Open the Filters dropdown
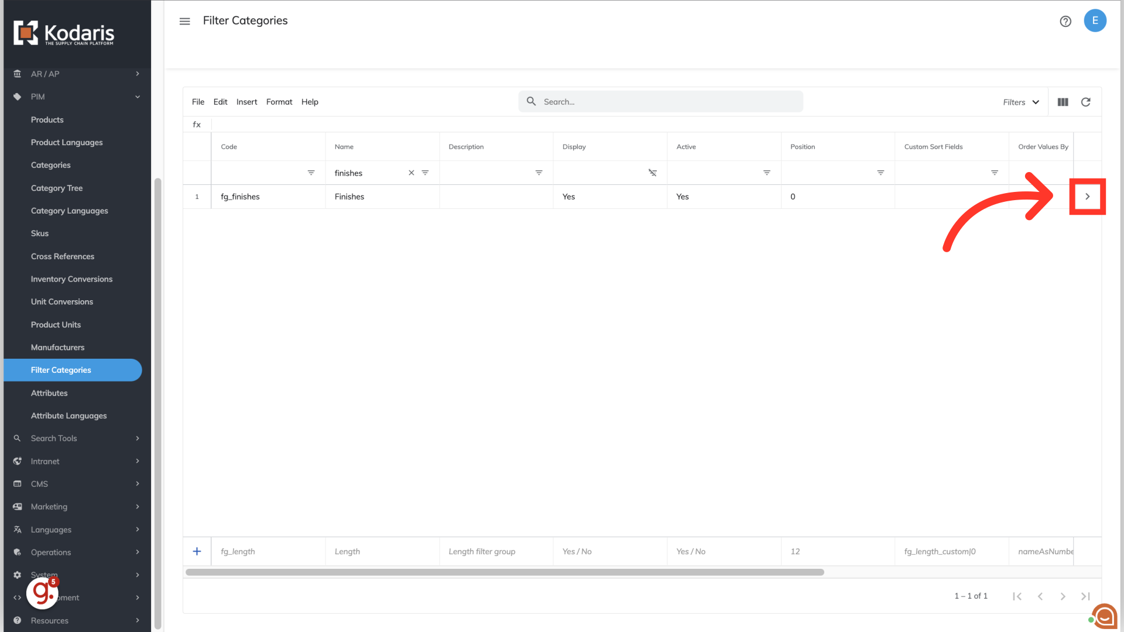Image resolution: width=1124 pixels, height=632 pixels. (1021, 102)
